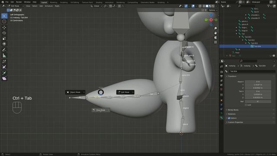Select the Roll bone tool
Screen dimensions: 277x156
coord(4,62)
